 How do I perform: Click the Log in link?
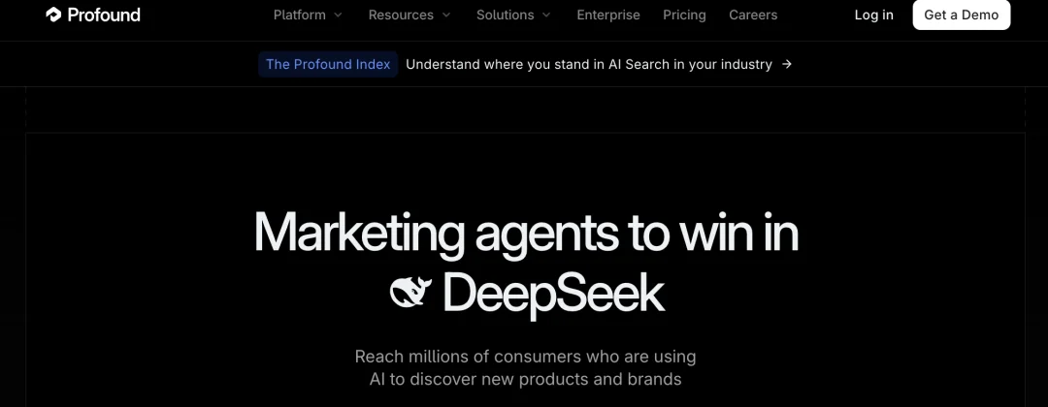873,15
